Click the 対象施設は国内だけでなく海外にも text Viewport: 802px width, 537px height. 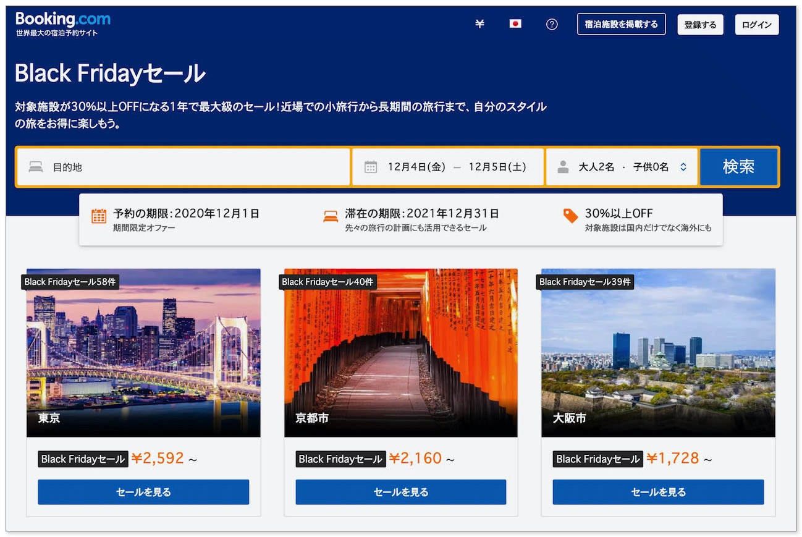click(x=648, y=228)
